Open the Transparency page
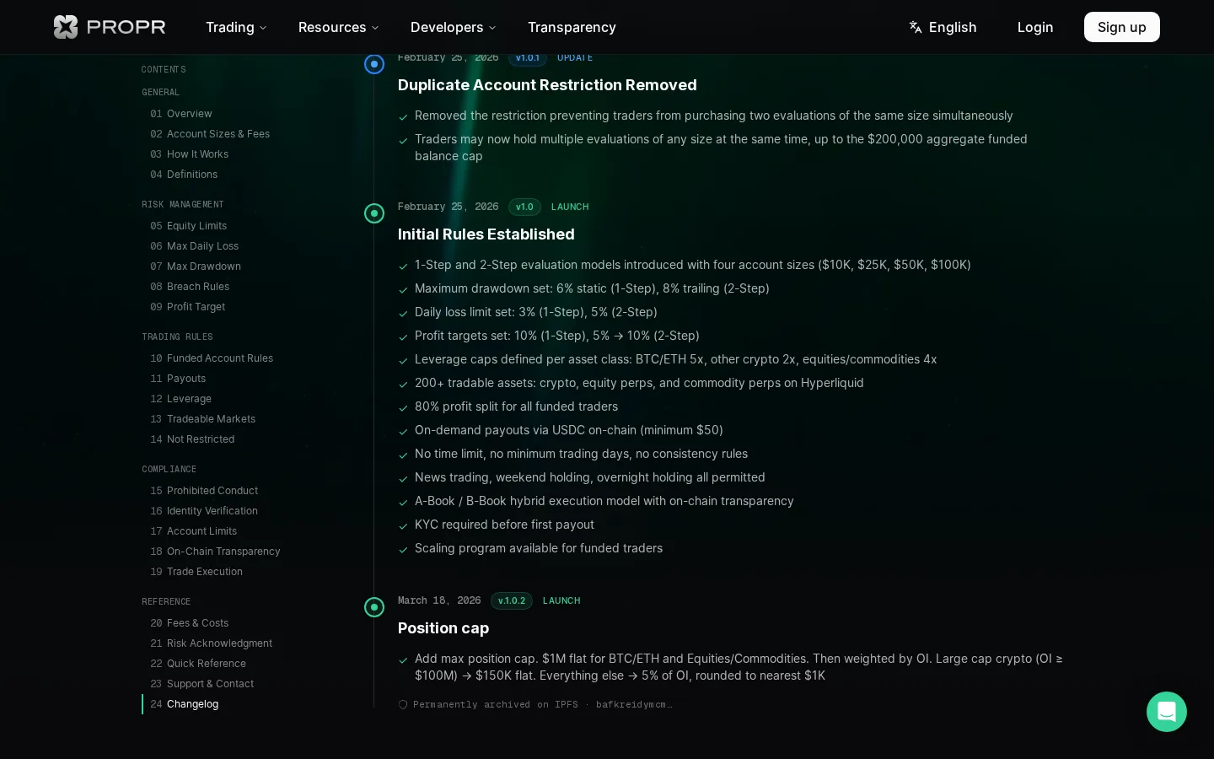Image resolution: width=1214 pixels, height=759 pixels. tap(572, 27)
